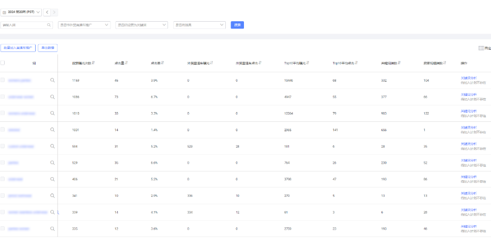491x251 pixels.
Task: Check the box for the row with 335 impressions
Action: tap(3, 228)
